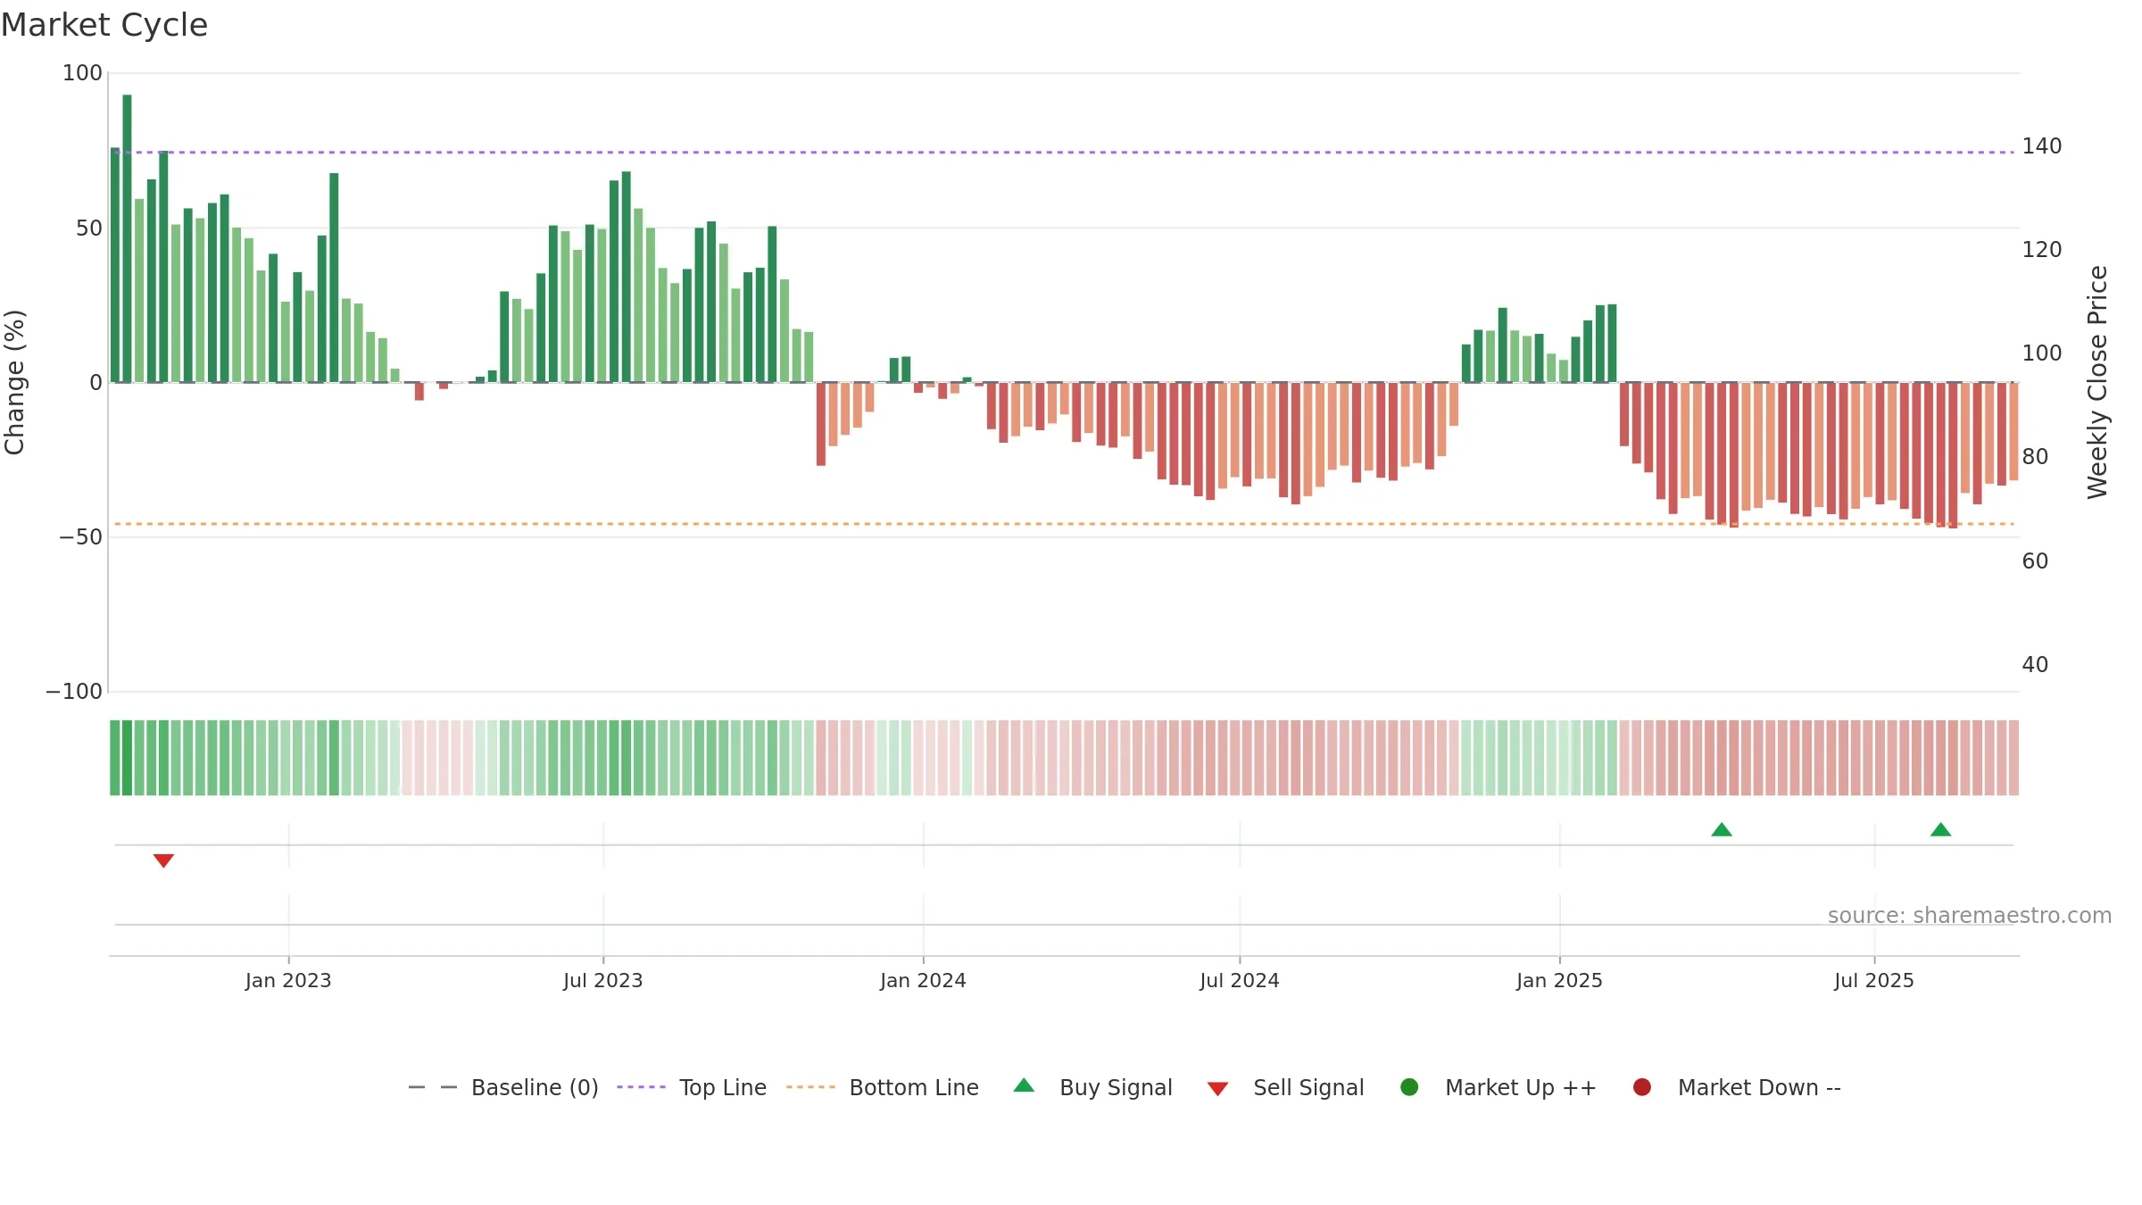Click the Market Cycle chart title
This screenshot has height=1205, width=2142.
pos(104,25)
